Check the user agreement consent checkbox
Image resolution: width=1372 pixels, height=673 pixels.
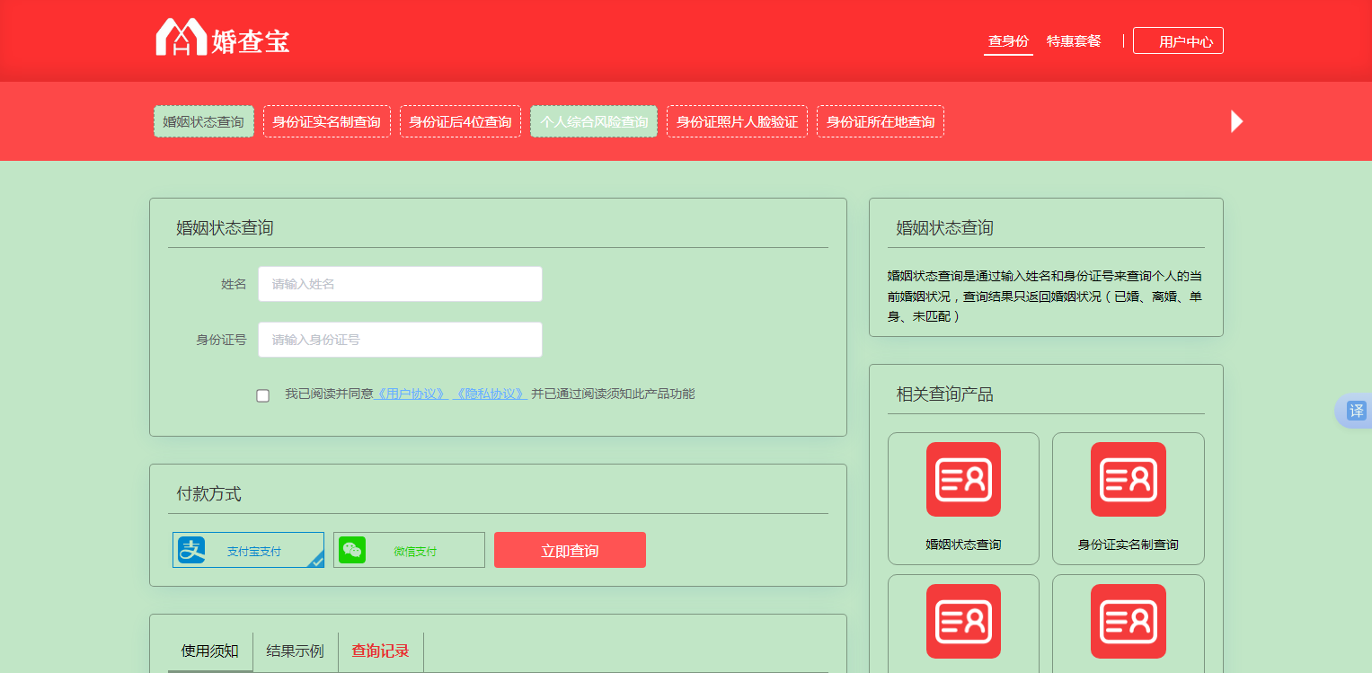[x=262, y=395]
